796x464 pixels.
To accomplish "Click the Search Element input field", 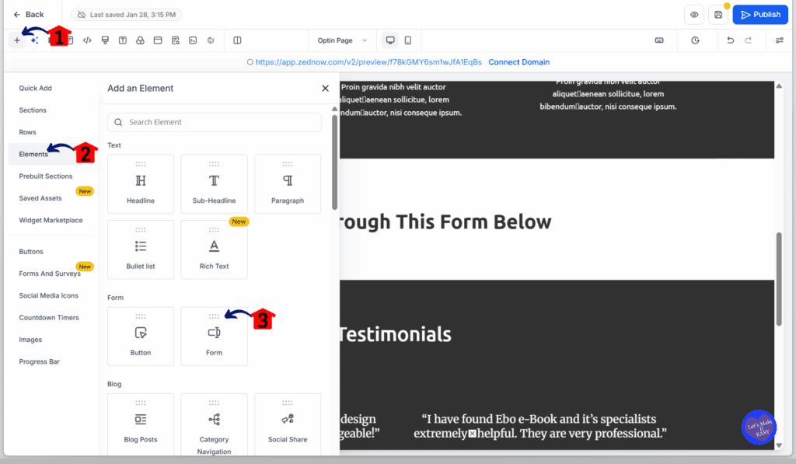I will tap(214, 122).
